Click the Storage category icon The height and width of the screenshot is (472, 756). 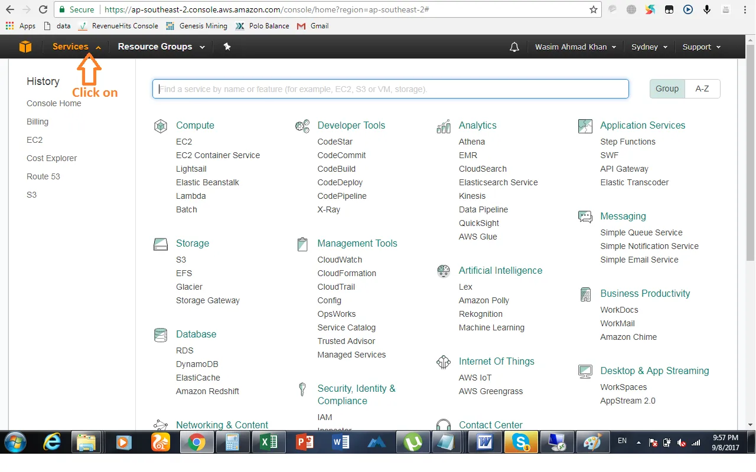(160, 244)
